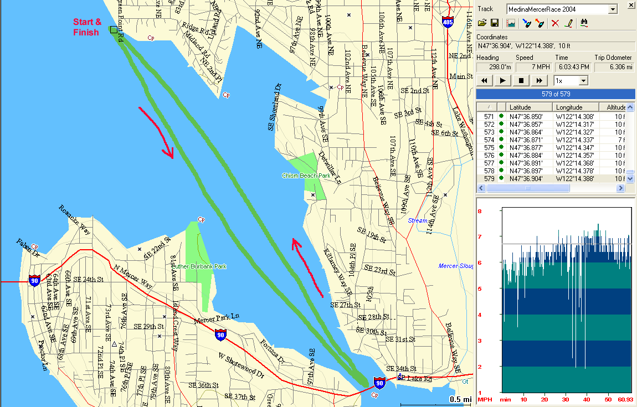Save track using the floppy disk icon
Image resolution: width=637 pixels, height=407 pixels.
pos(494,23)
